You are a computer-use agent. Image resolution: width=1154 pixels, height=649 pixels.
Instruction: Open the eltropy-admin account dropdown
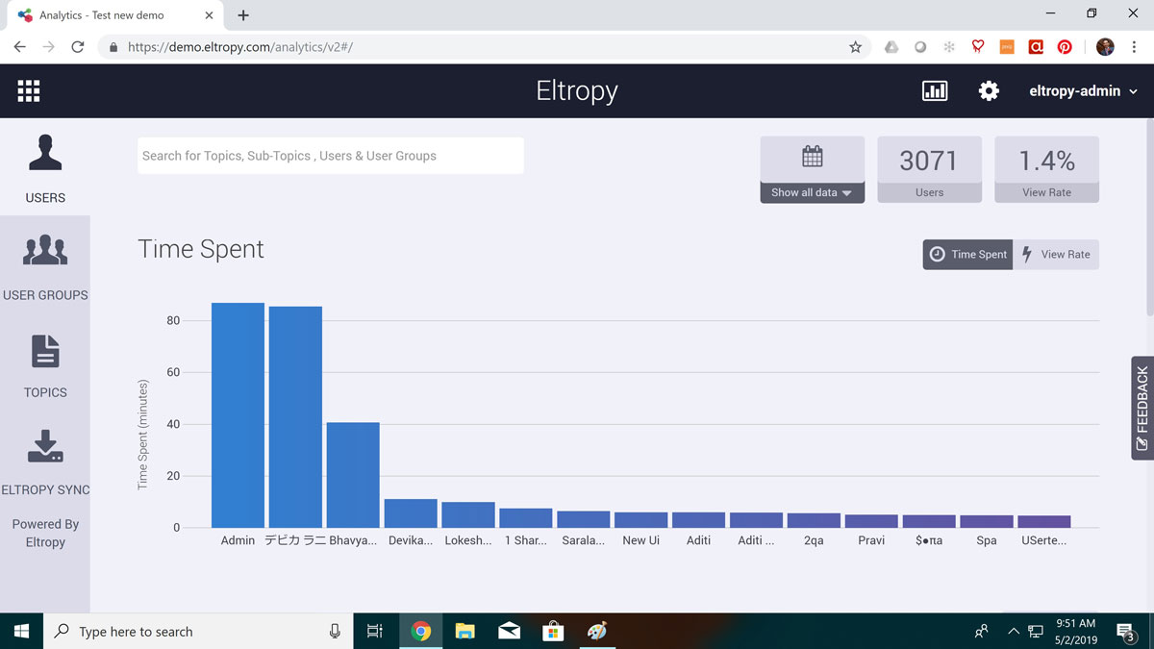(1083, 91)
